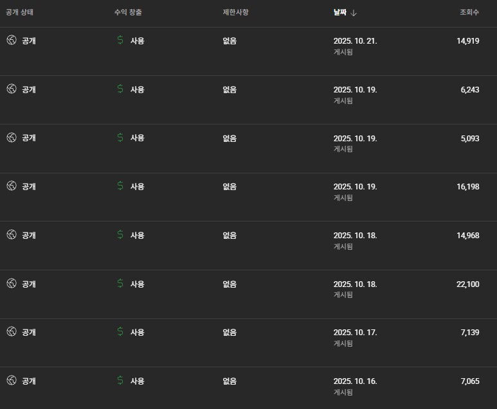Click the 2025. 10. 21. publish date

click(355, 40)
